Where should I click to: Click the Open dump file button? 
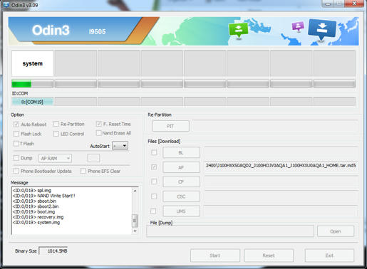pyautogui.click(x=336, y=231)
